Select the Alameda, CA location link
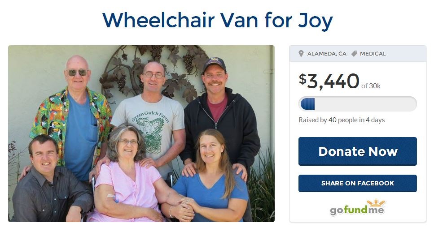Viewport: 434px width, 232px height. (327, 54)
